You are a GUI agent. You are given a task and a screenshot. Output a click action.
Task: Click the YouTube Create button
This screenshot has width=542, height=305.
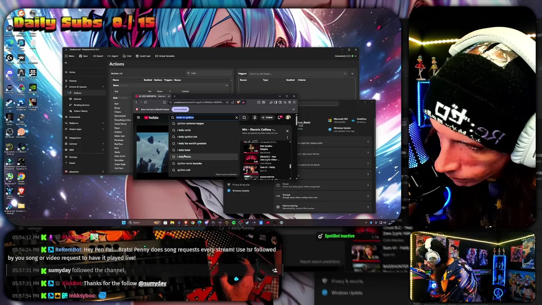tap(267, 117)
